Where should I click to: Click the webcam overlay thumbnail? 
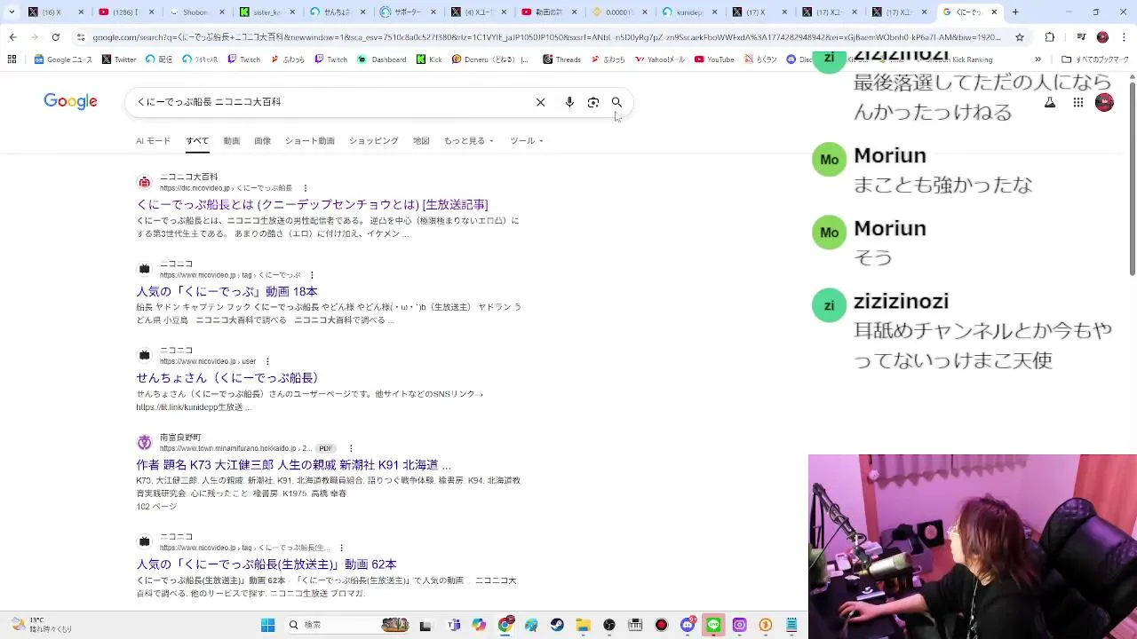click(973, 547)
